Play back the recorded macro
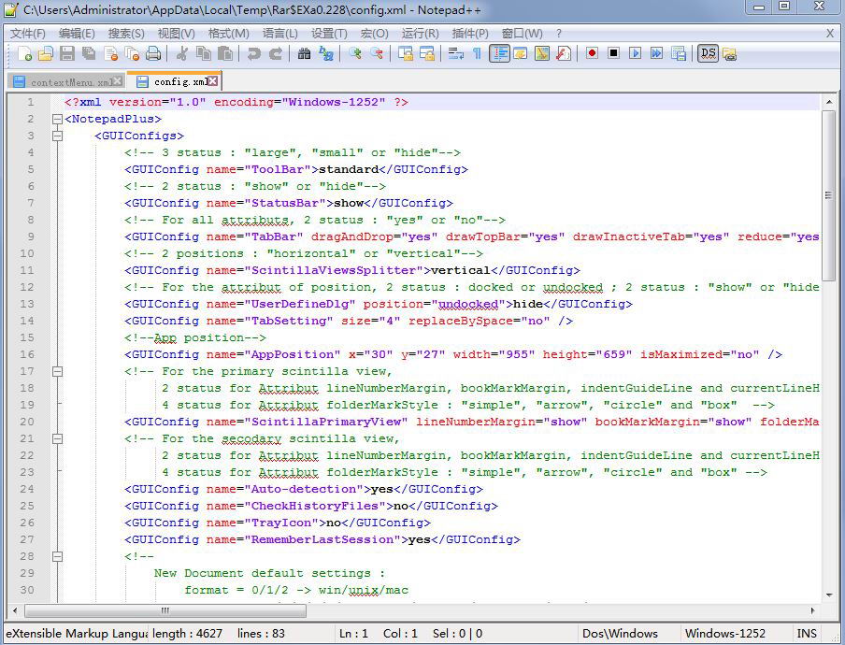The image size is (845, 645). 636,53
